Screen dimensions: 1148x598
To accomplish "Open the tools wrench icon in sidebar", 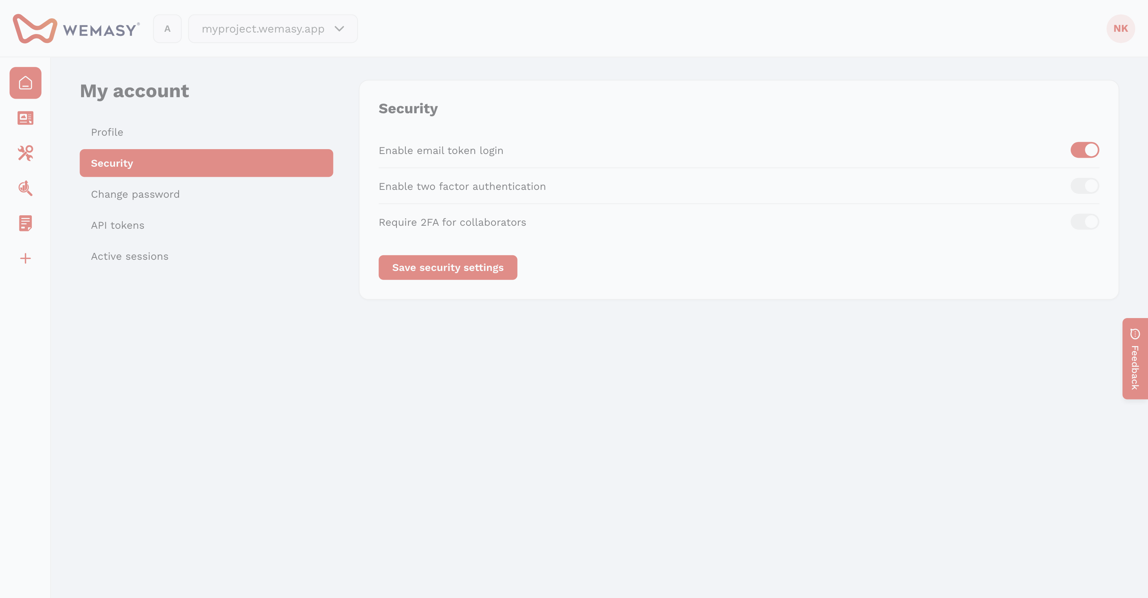I will 25,153.
